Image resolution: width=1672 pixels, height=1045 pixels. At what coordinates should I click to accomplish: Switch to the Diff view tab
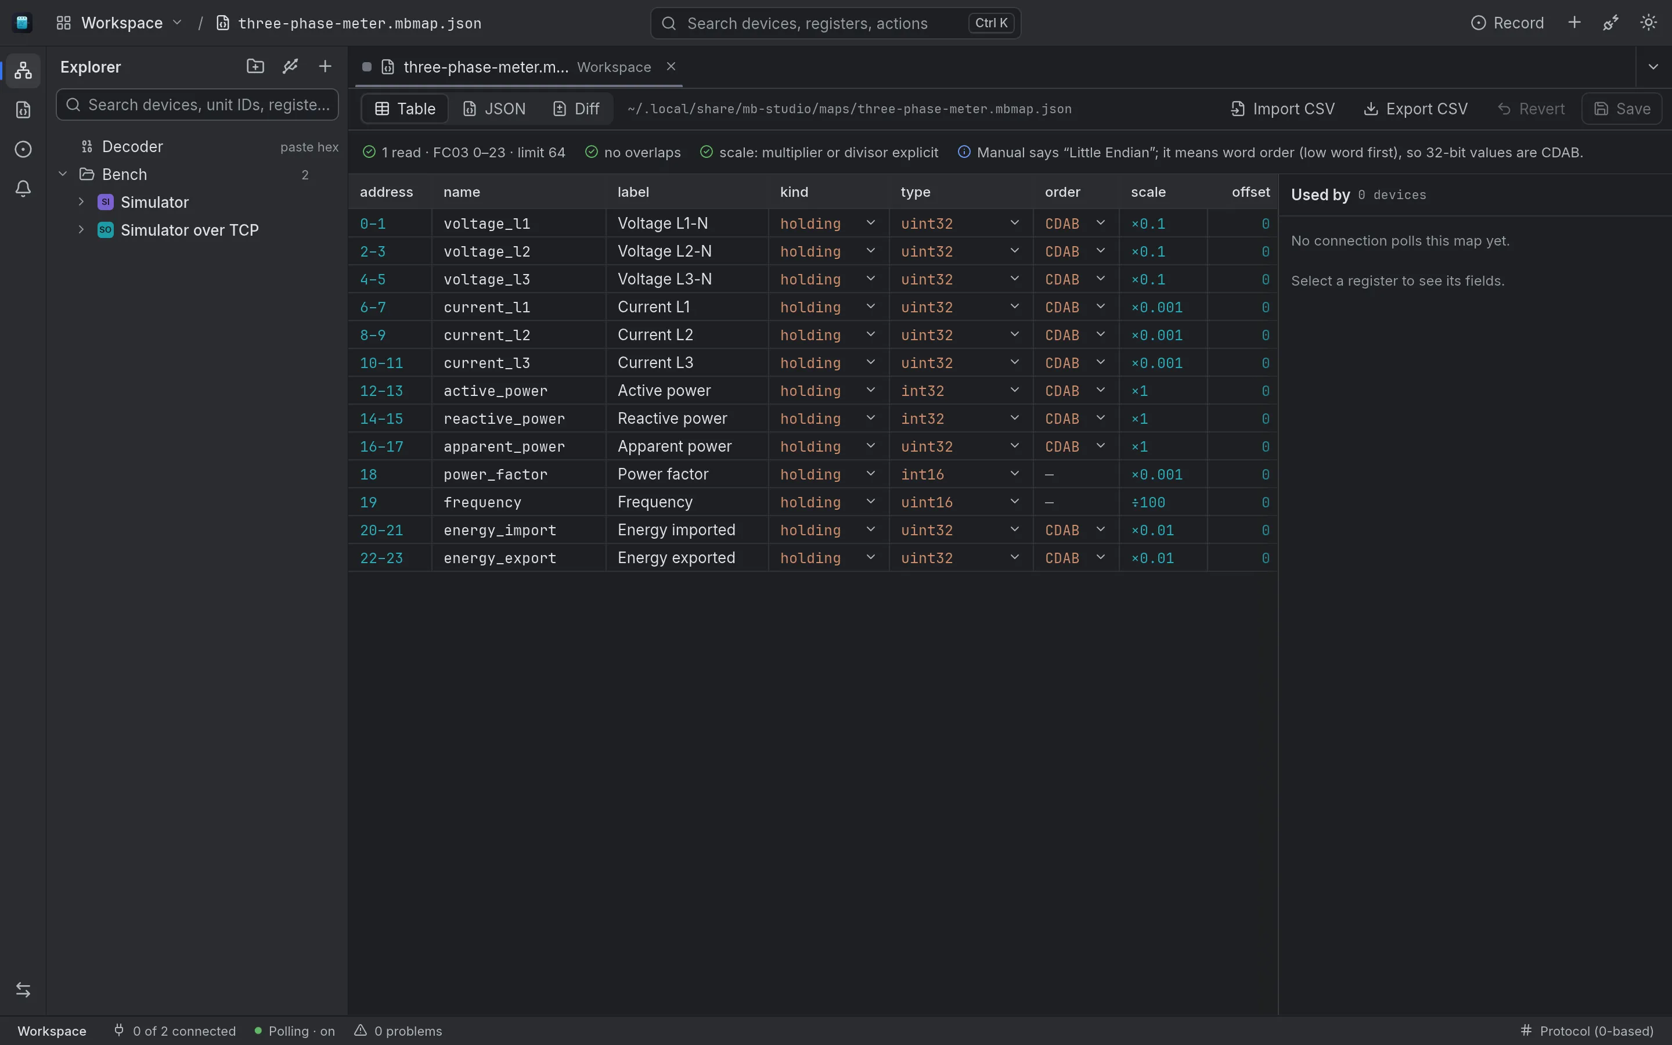(x=576, y=109)
